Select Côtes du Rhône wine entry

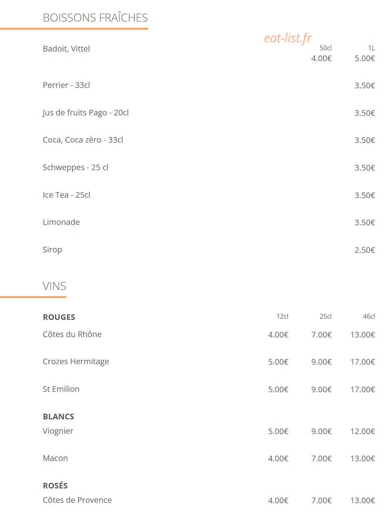coord(72,334)
